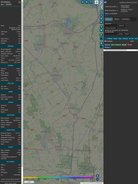Switch to the Filters tab
Image resolution: width=138 pixels, height=184 pixels.
117,19
